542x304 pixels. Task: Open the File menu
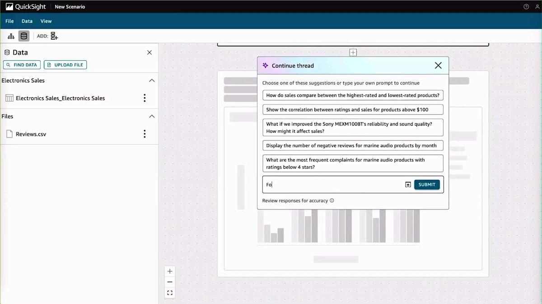(9, 21)
